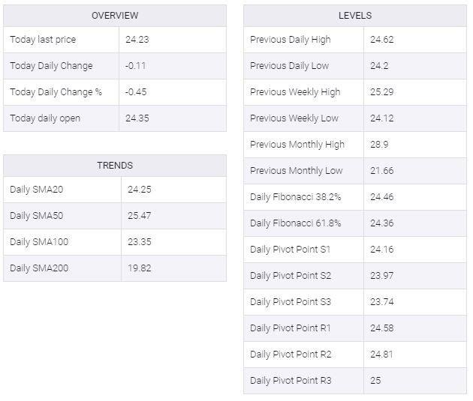Select the Previous Daily High label
This screenshot has height=401, width=473.
(x=291, y=40)
